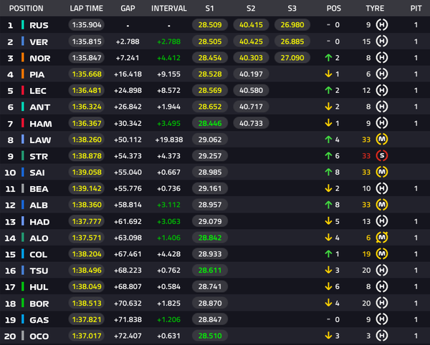Click NOR sector three time 27.090
430x345 pixels.
point(292,58)
